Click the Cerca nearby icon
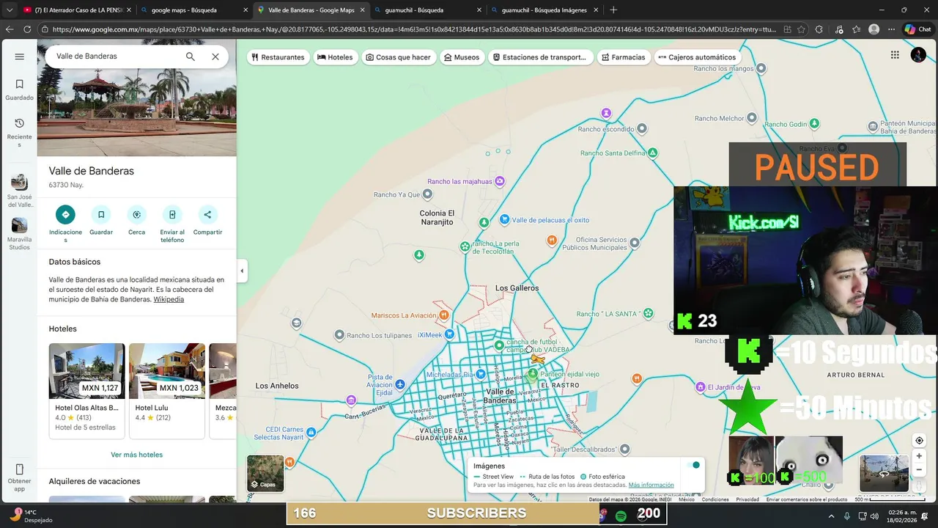Screen dimensions: 938x528 click(136, 215)
